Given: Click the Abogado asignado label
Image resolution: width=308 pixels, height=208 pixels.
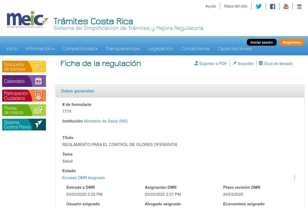Looking at the screenshot, I should coord(163,204).
